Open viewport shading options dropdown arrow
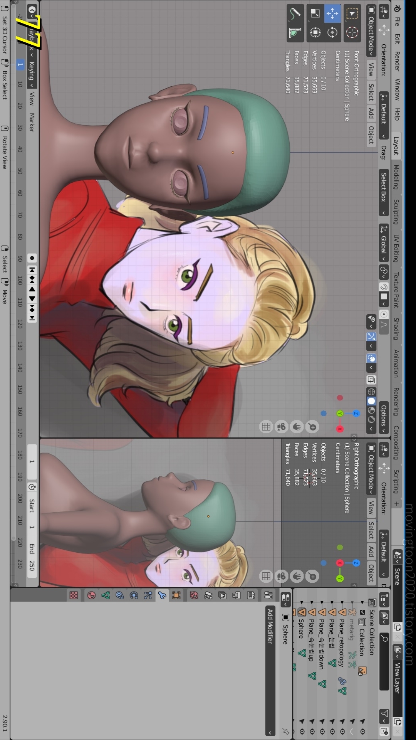This screenshot has height=740, width=416. [x=371, y=429]
